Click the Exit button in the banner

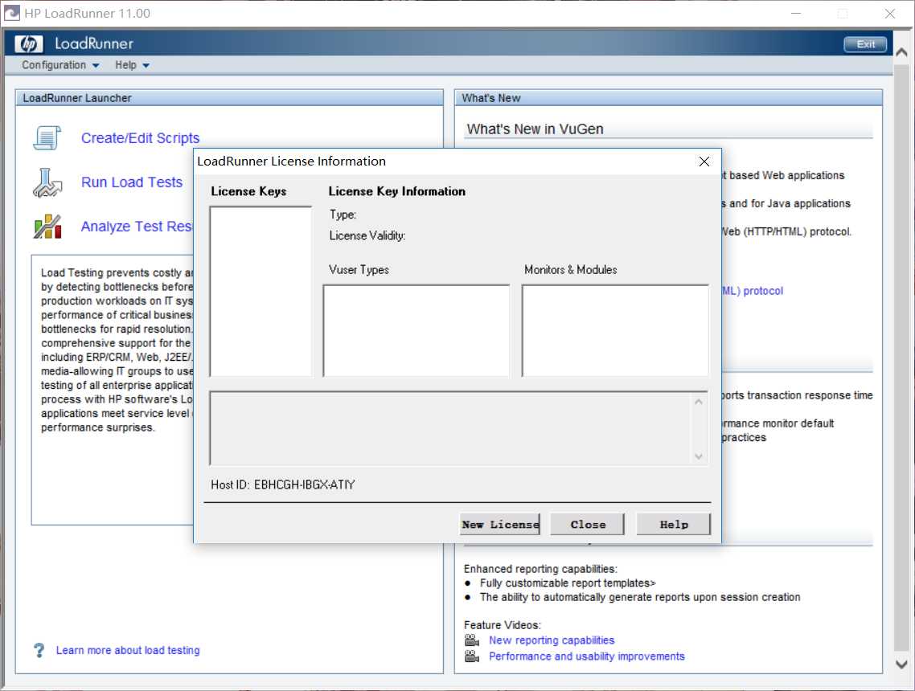click(x=865, y=44)
